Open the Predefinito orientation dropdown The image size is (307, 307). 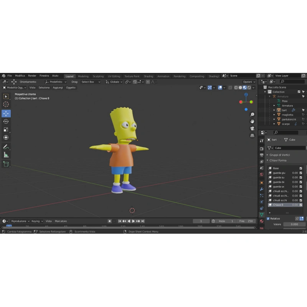point(56,82)
